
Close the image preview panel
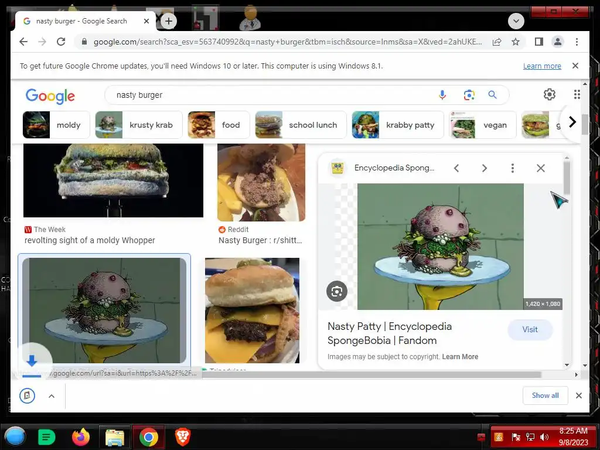tap(541, 168)
